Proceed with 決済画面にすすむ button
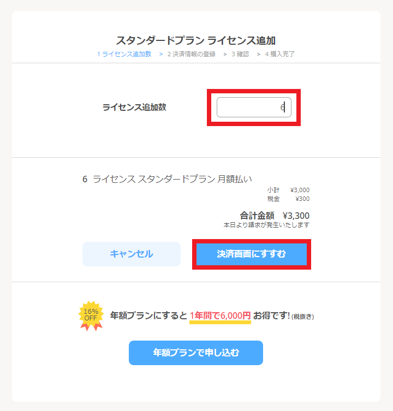393x411 pixels. pyautogui.click(x=251, y=254)
